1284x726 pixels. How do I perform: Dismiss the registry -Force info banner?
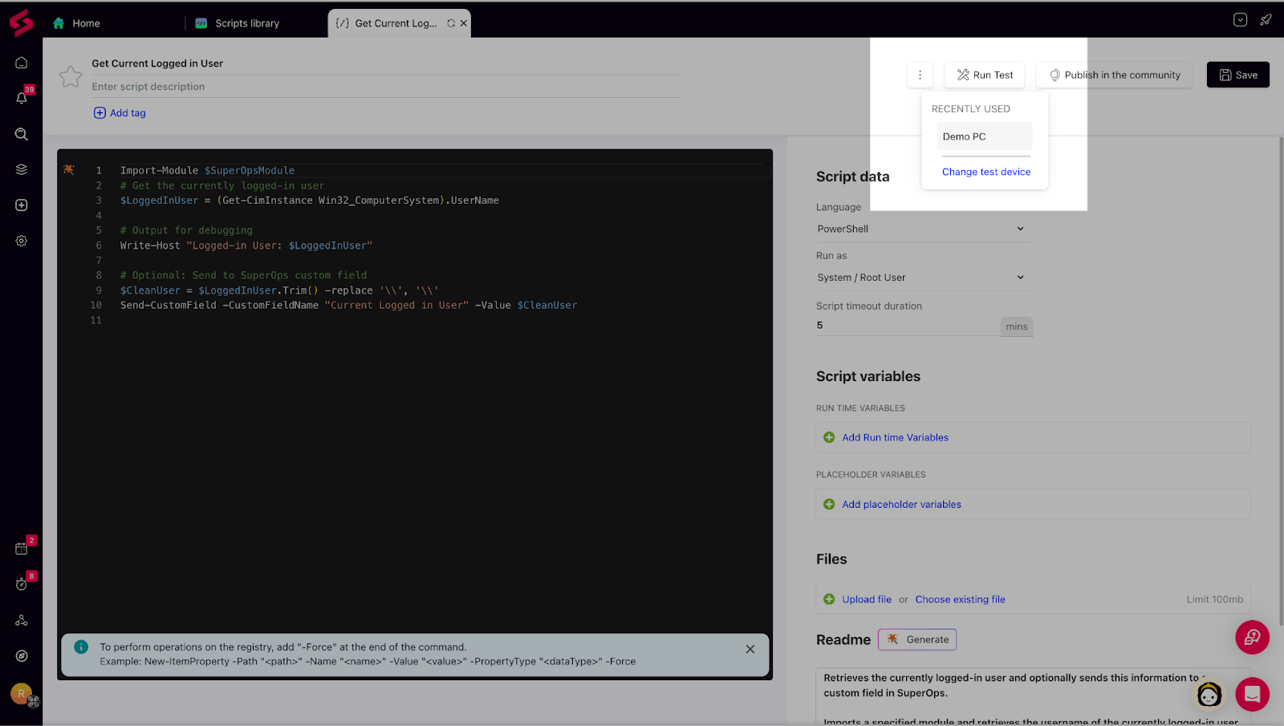point(750,649)
